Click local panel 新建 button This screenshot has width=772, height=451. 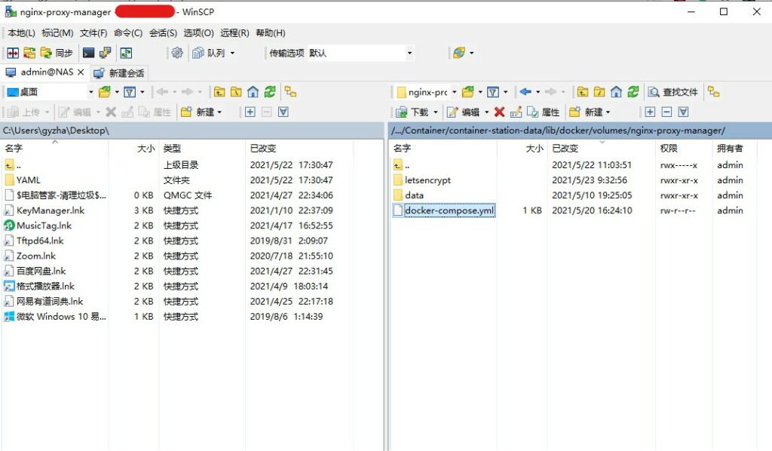tap(201, 112)
